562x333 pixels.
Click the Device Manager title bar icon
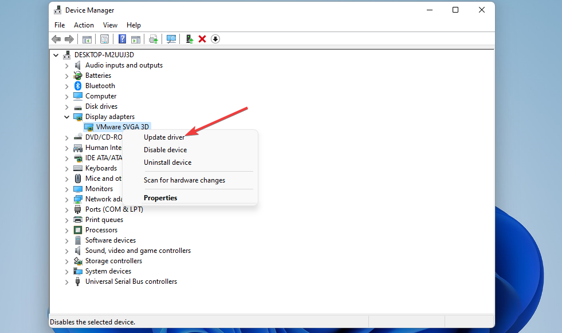tap(57, 10)
